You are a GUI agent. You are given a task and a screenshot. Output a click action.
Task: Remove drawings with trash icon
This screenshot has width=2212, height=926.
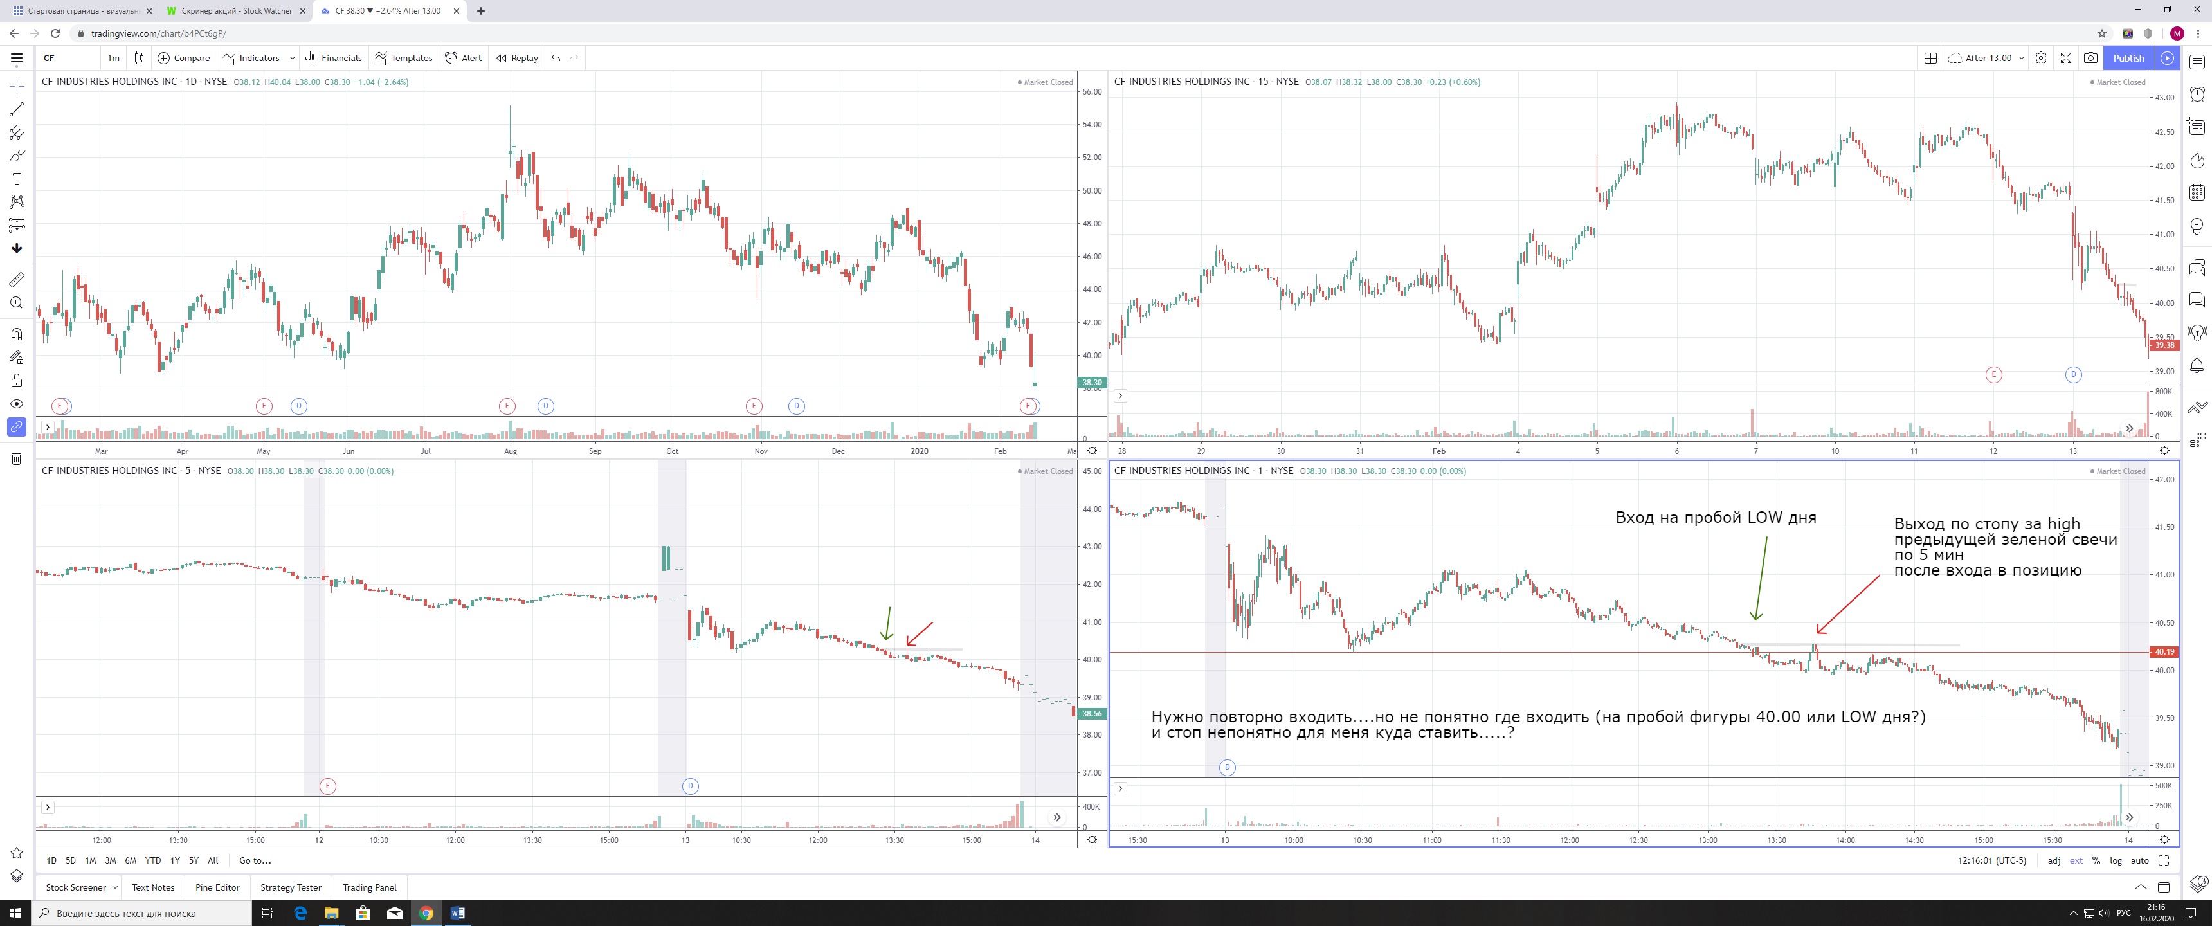[16, 458]
